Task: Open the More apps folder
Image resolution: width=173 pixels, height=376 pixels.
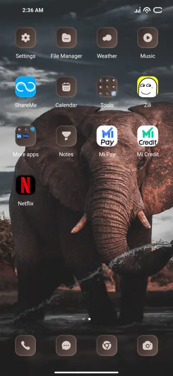Action: tap(26, 136)
